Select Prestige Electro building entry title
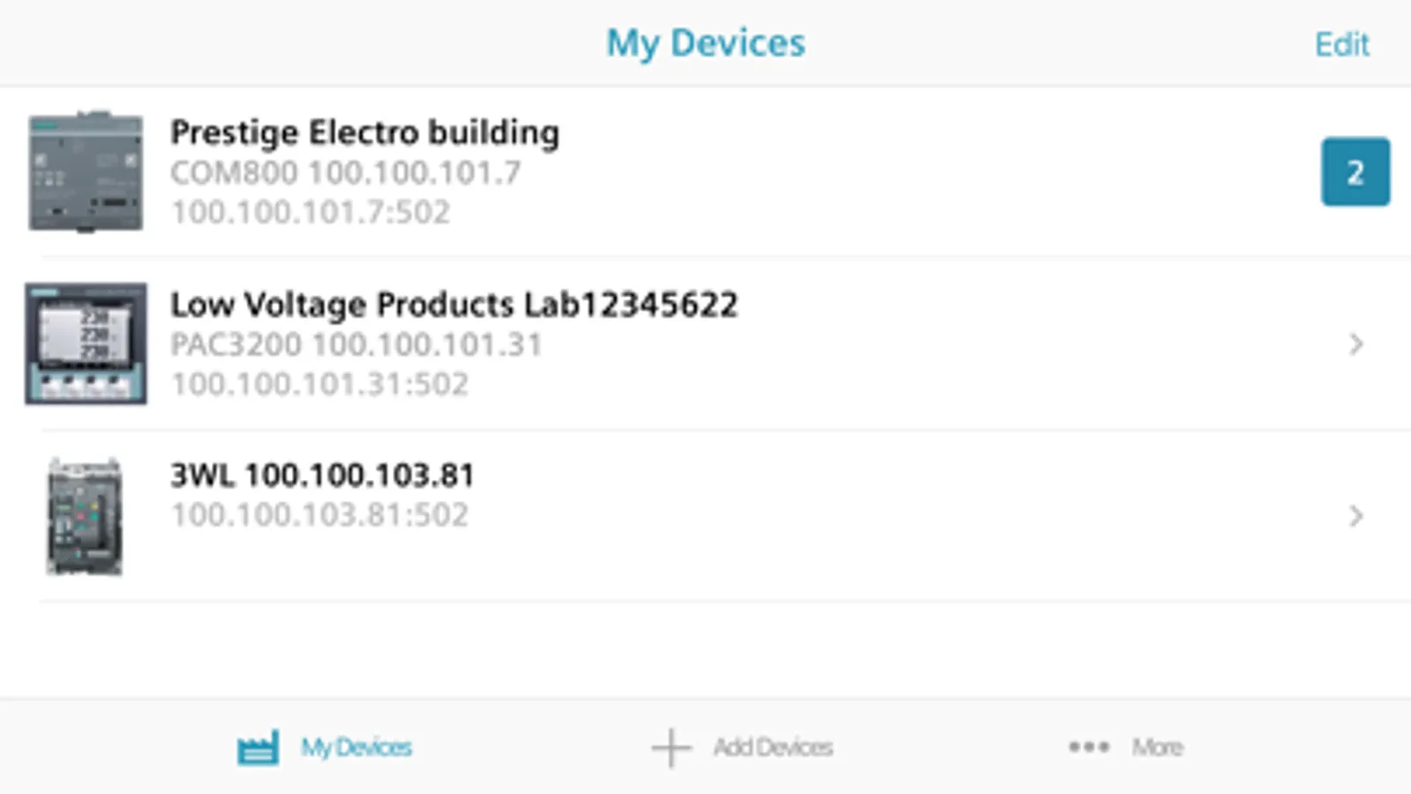The image size is (1411, 794). (364, 133)
